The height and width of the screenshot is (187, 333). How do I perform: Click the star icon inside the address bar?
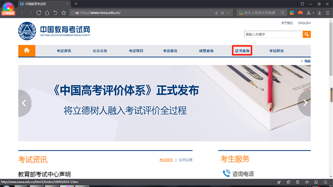(222, 13)
